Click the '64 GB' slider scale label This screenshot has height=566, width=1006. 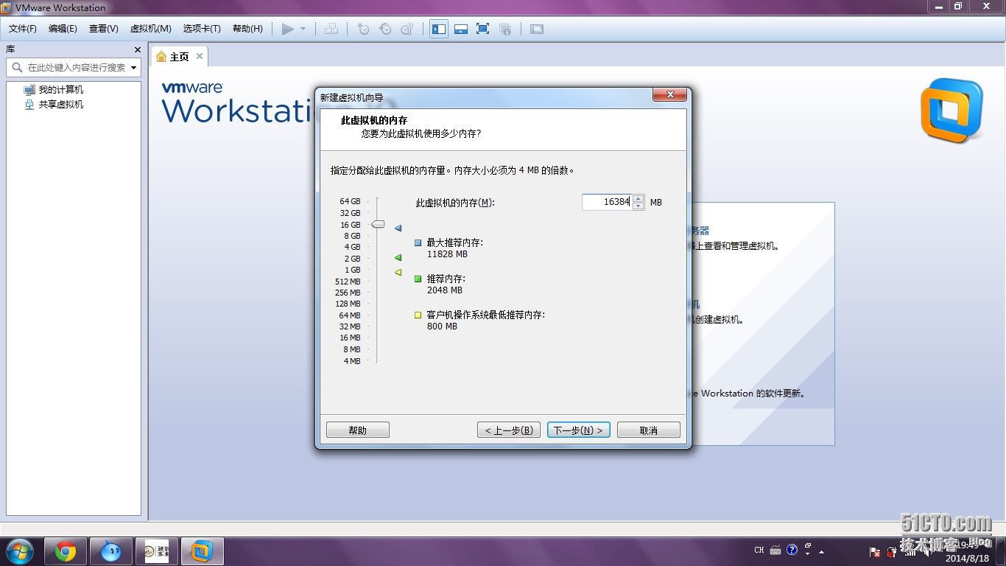[x=350, y=201]
